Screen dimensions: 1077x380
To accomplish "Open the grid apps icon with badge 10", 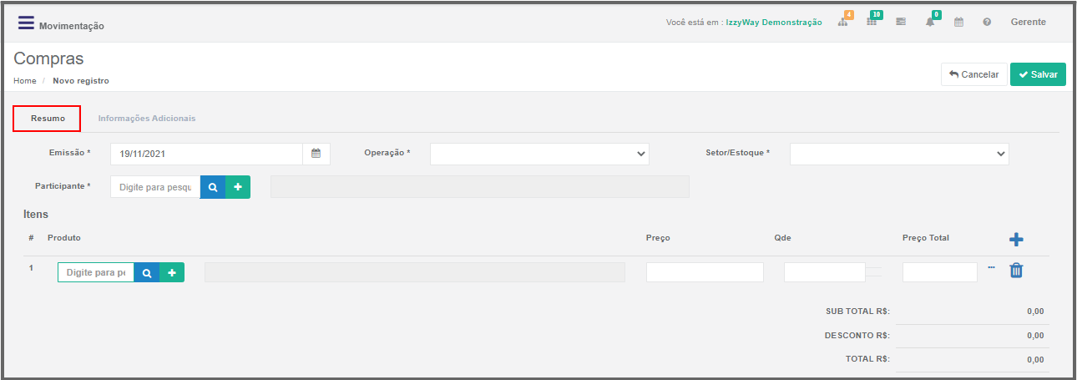I will [x=872, y=23].
